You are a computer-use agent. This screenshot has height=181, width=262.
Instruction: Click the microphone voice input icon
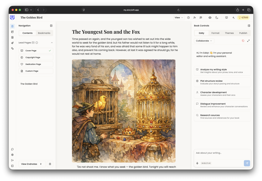coord(197,163)
